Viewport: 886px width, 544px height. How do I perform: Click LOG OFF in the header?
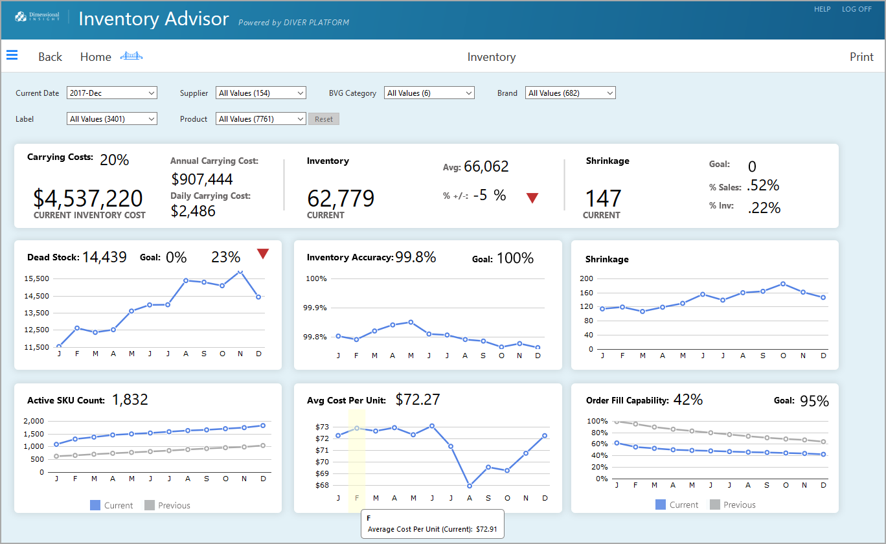tap(857, 9)
